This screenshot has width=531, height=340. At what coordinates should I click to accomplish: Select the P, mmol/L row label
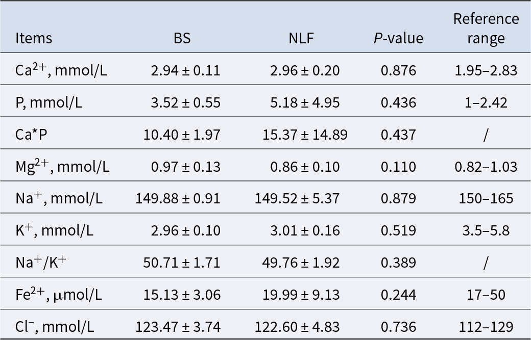(x=49, y=102)
